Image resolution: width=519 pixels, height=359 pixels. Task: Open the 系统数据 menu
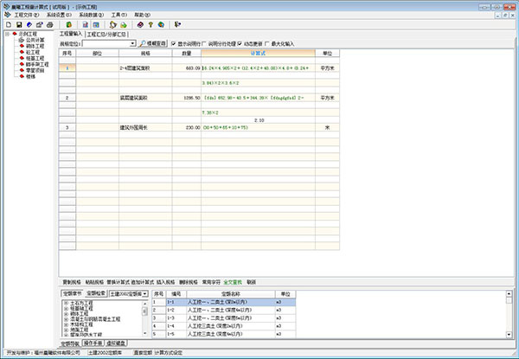pos(92,15)
